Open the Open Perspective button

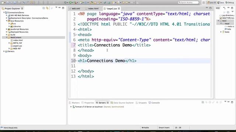[x=204, y=3]
